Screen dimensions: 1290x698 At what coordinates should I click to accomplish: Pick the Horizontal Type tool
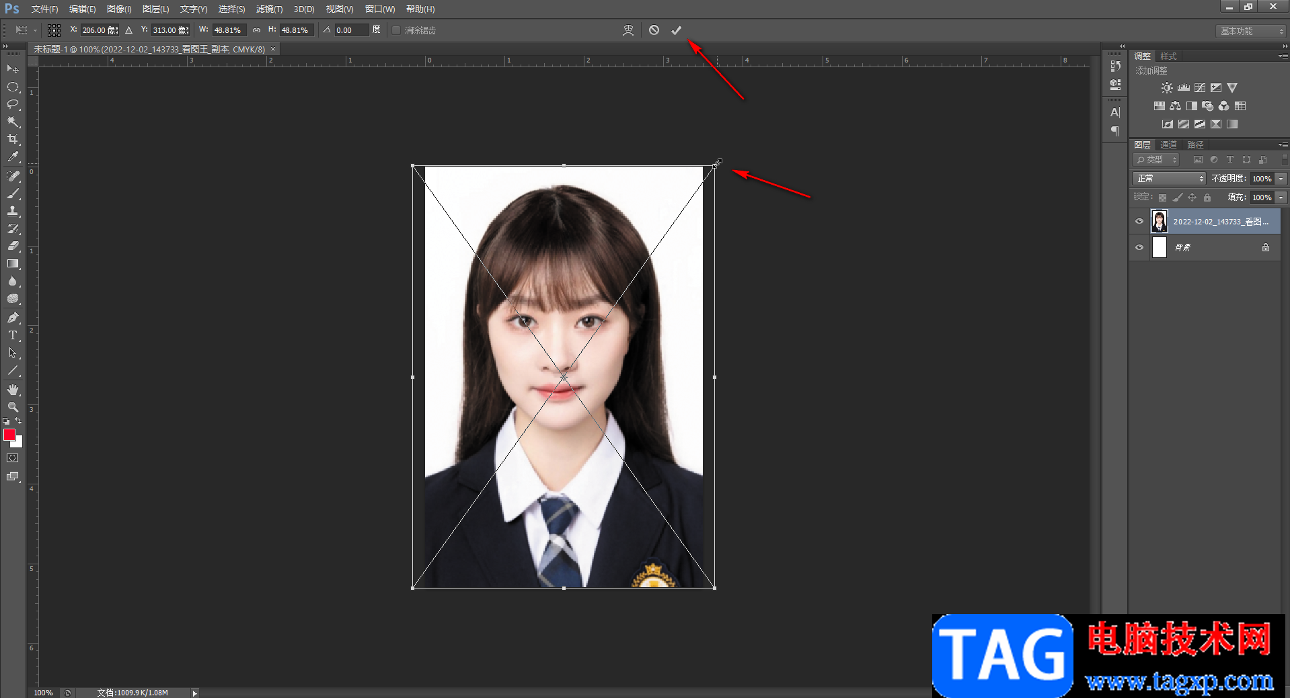[x=13, y=335]
